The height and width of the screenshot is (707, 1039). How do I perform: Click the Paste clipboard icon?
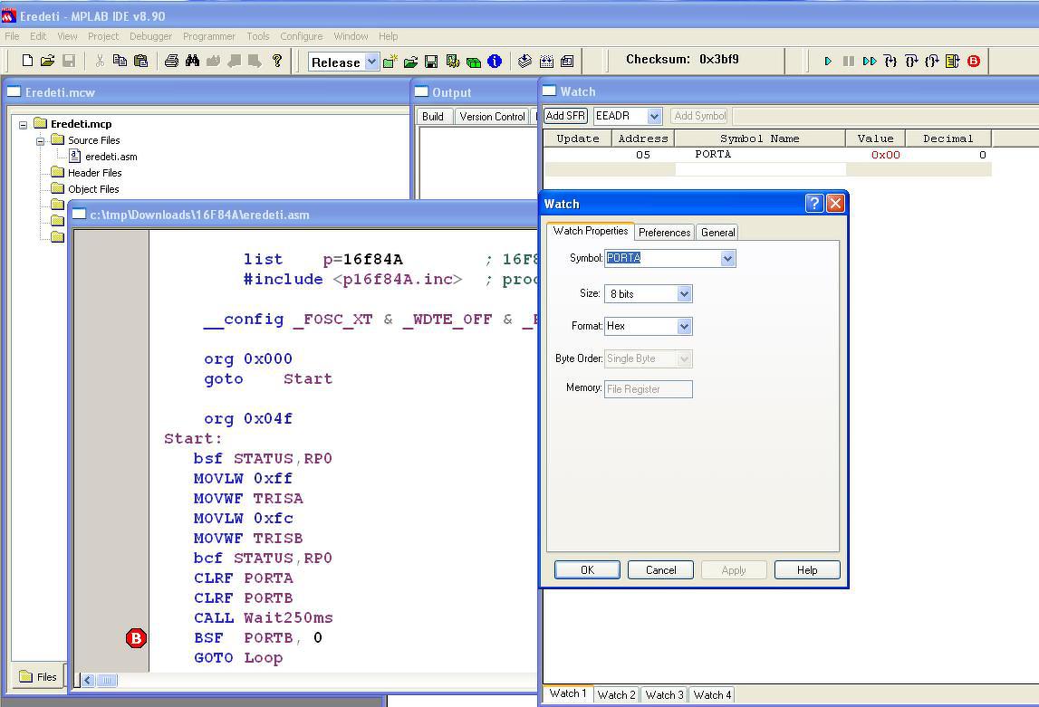point(140,61)
